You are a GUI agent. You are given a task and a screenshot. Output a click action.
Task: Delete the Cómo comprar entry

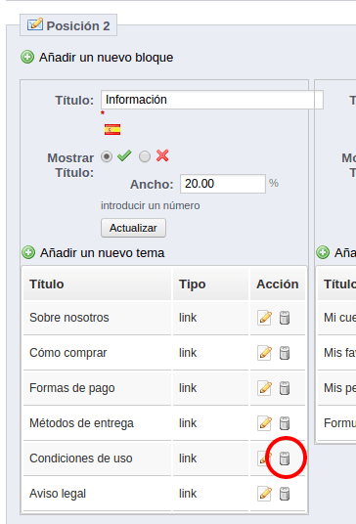(x=285, y=353)
